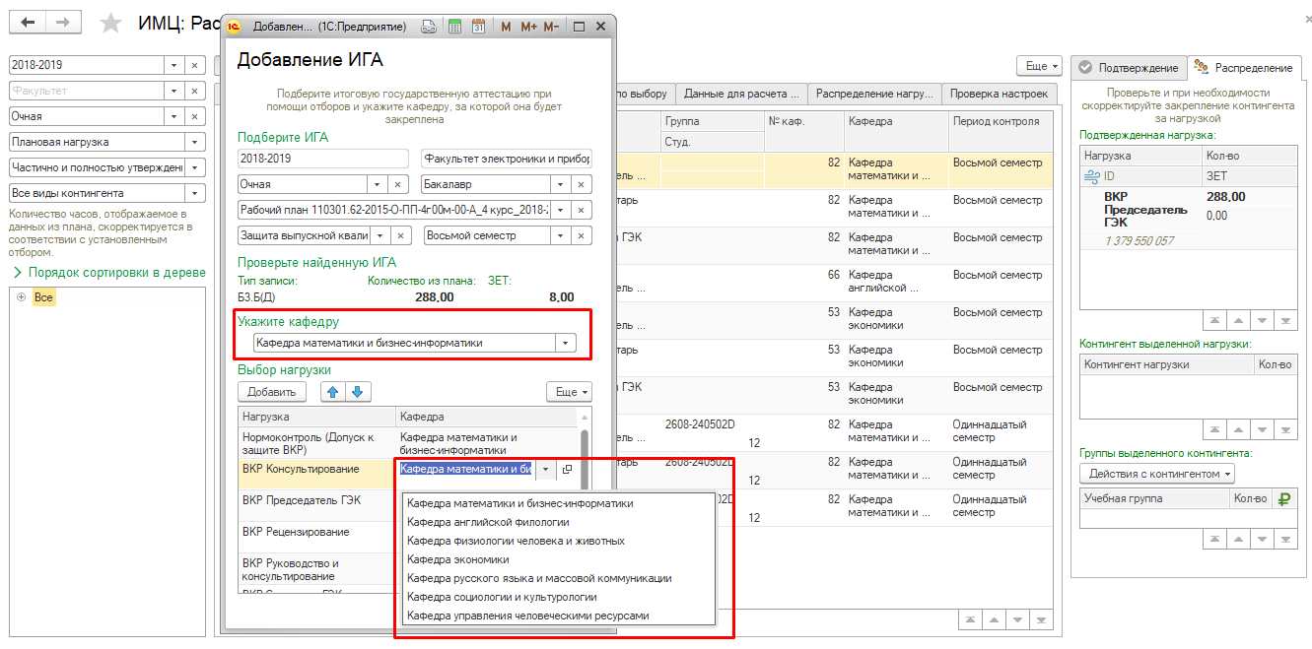The width and height of the screenshot is (1312, 649).
Task: Click the 2018-2019 year field in dialog
Action: point(322,159)
